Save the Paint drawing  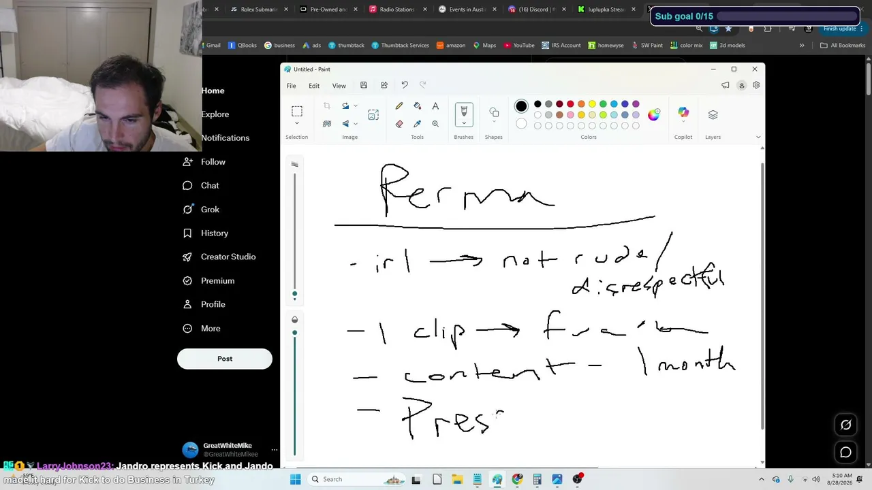coord(364,85)
